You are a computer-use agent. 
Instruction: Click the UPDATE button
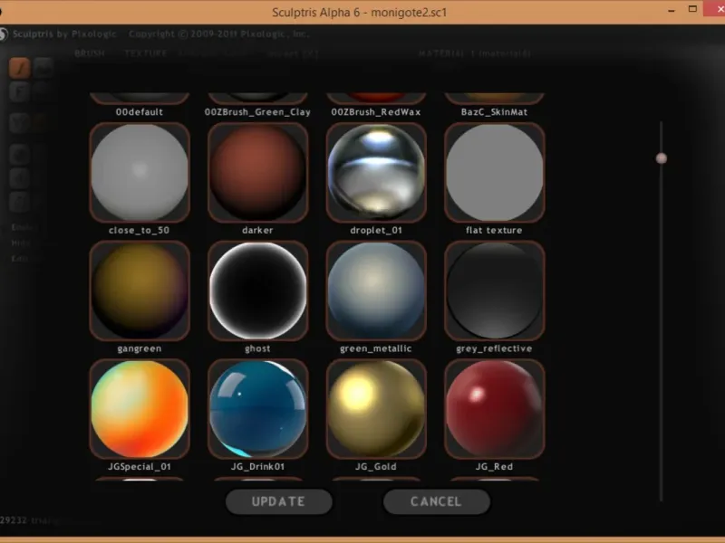coord(279,501)
